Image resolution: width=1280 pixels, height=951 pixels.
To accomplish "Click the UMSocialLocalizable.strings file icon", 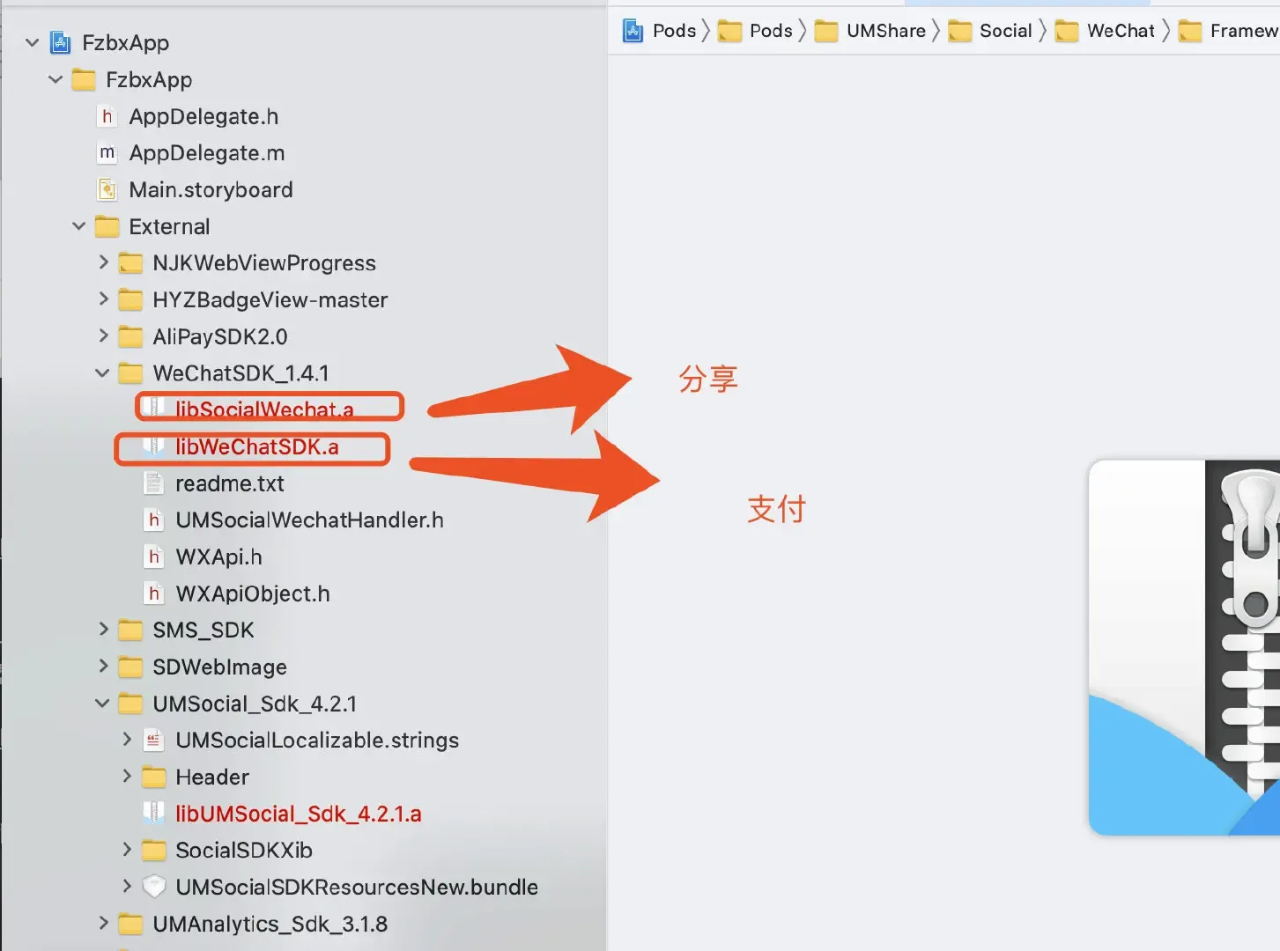I will pyautogui.click(x=154, y=741).
